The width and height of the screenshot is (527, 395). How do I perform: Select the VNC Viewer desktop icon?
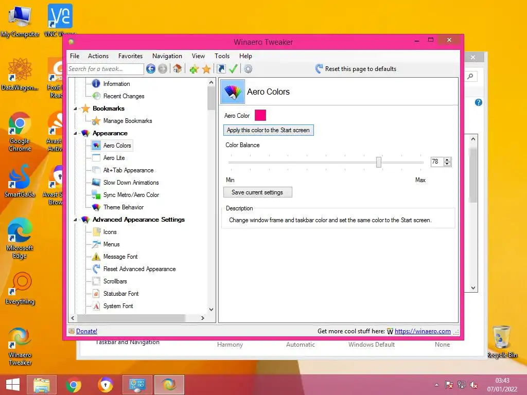[x=60, y=20]
